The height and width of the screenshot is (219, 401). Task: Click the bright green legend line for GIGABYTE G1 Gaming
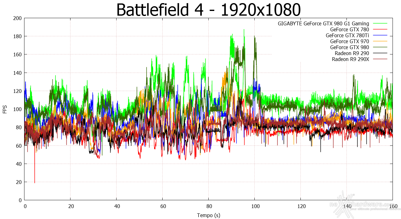click(380, 23)
